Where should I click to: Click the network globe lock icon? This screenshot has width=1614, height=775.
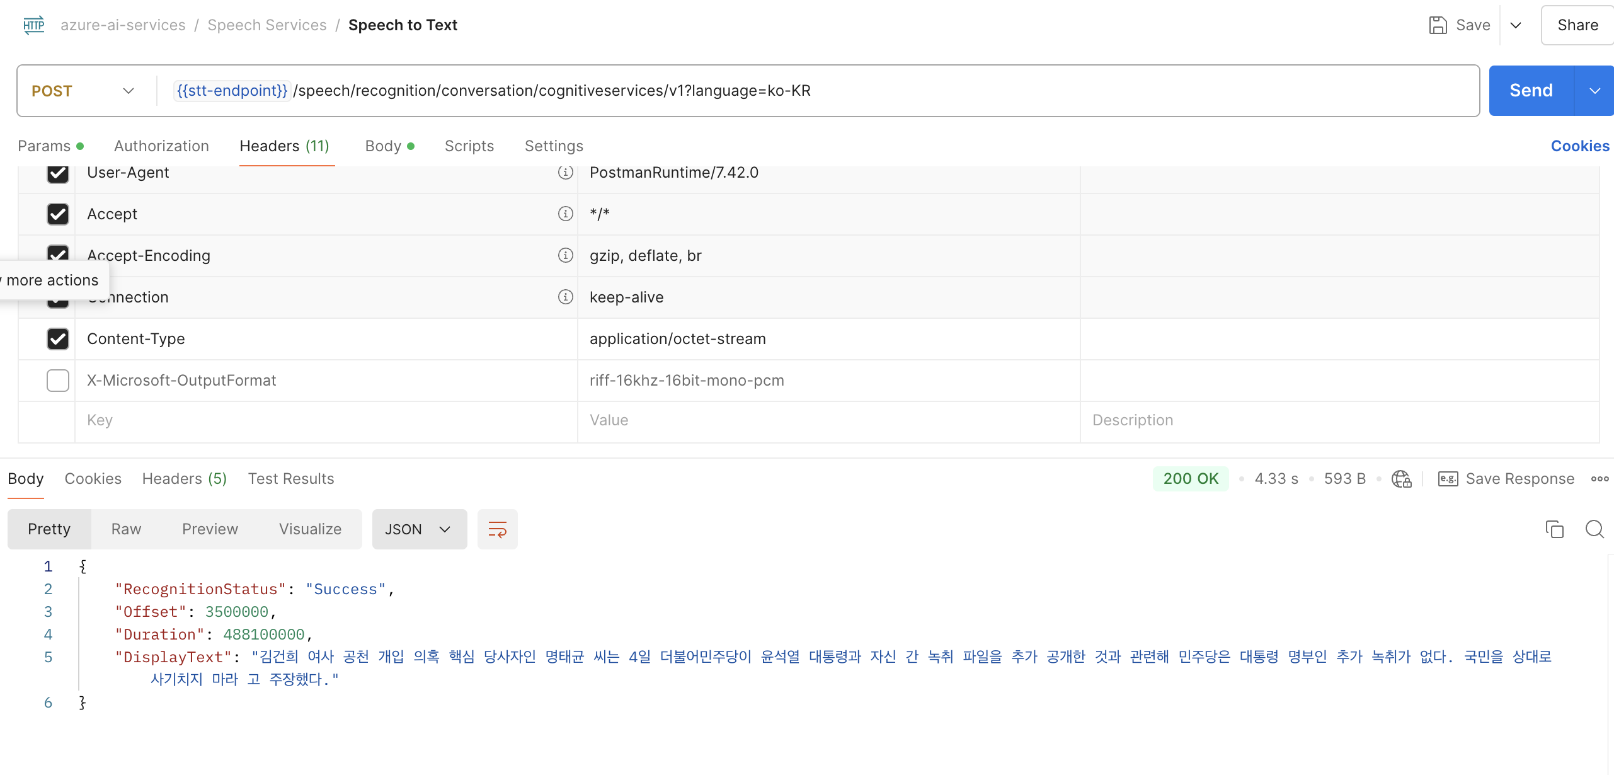pyautogui.click(x=1401, y=479)
